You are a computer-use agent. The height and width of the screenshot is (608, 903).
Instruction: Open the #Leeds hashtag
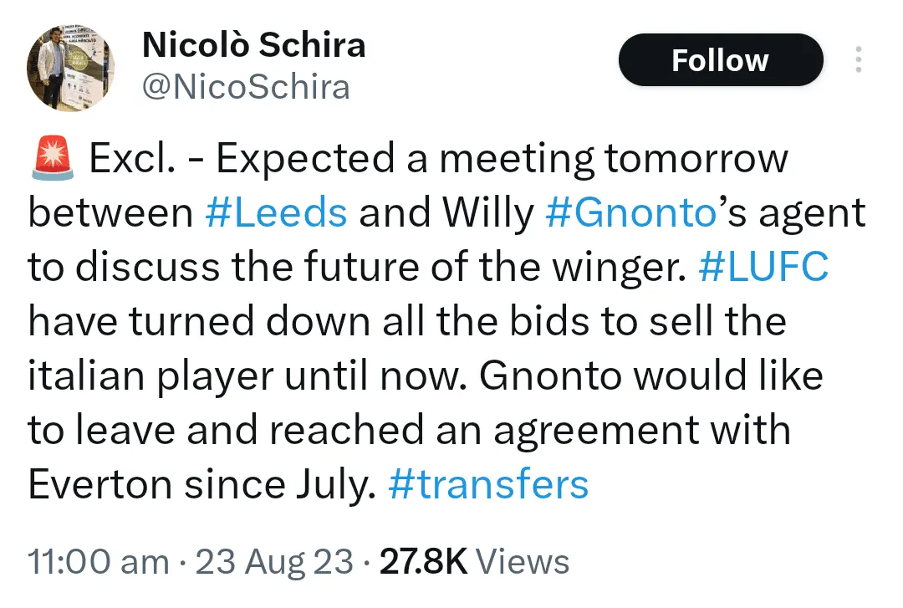[x=276, y=213]
